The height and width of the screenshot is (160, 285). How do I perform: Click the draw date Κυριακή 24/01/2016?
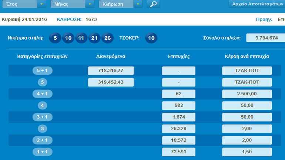24,19
